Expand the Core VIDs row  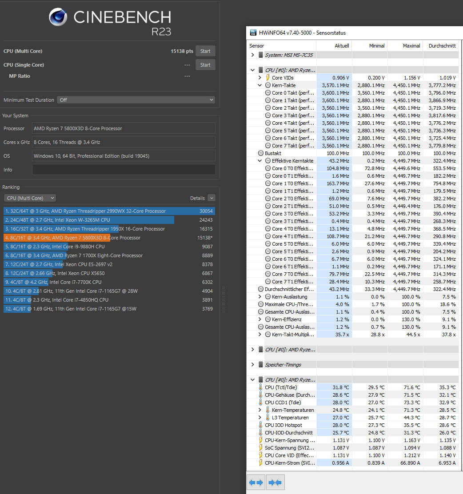[x=259, y=77]
